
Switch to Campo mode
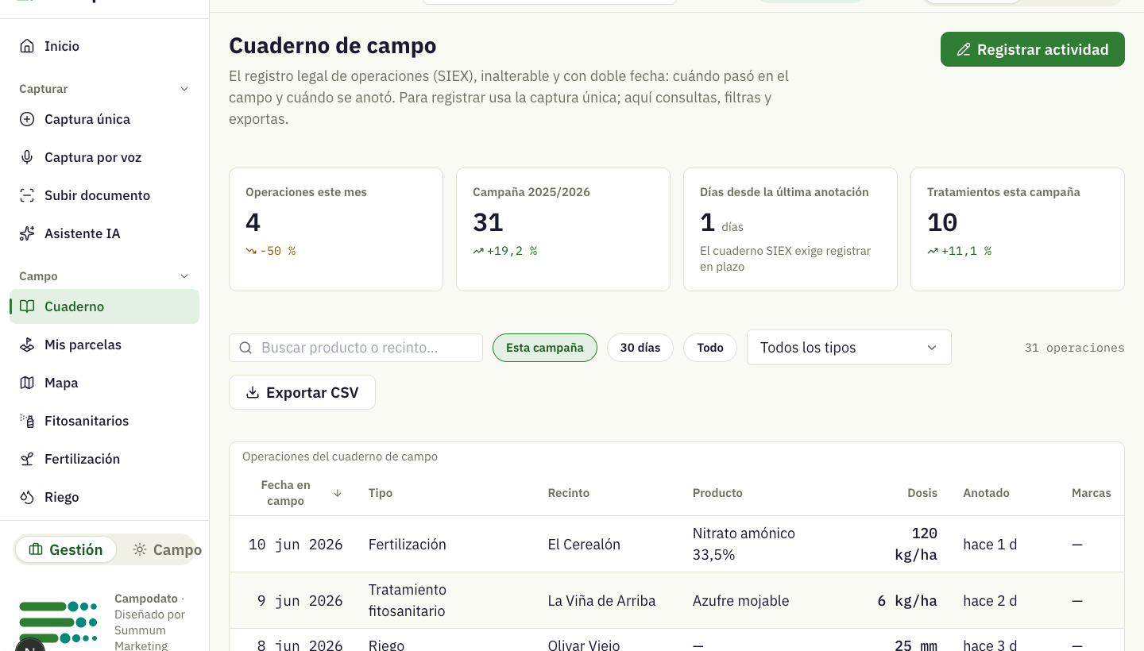pos(167,549)
